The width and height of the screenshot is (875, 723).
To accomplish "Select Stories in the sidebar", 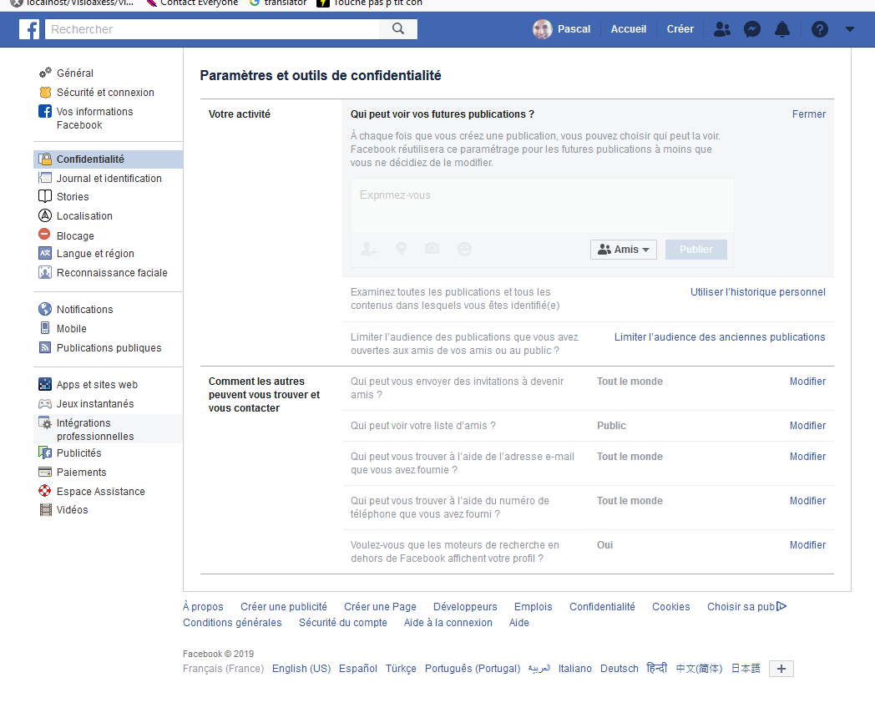I will 73,196.
